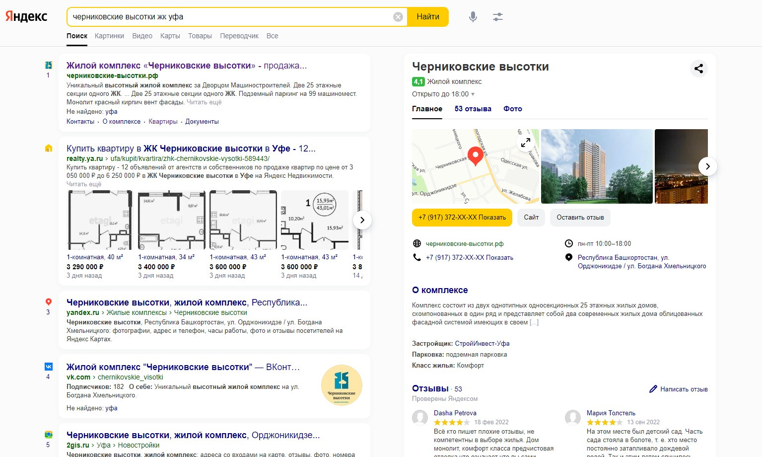
Task: Open the Документы sitelink
Action: 202,122
